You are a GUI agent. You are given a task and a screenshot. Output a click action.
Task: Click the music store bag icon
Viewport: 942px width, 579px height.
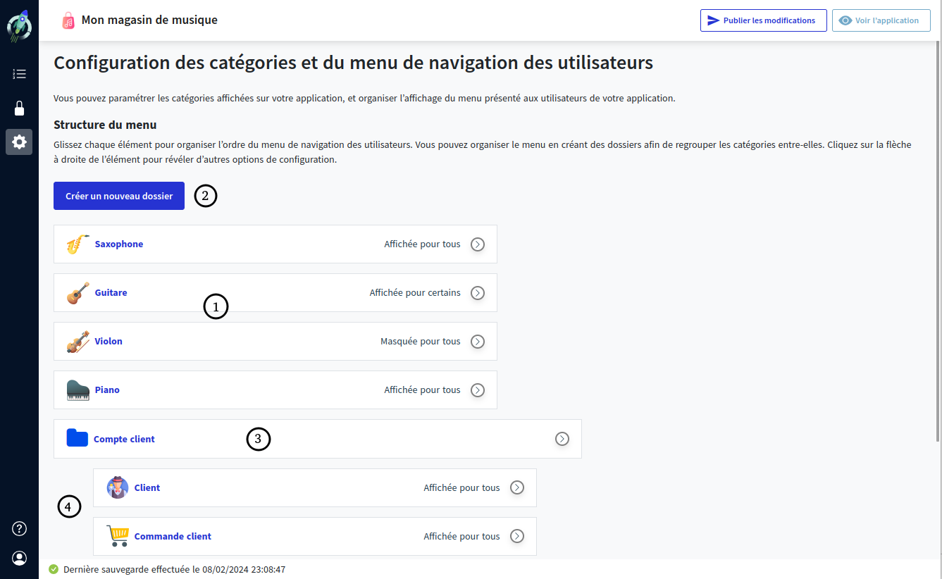(x=68, y=20)
